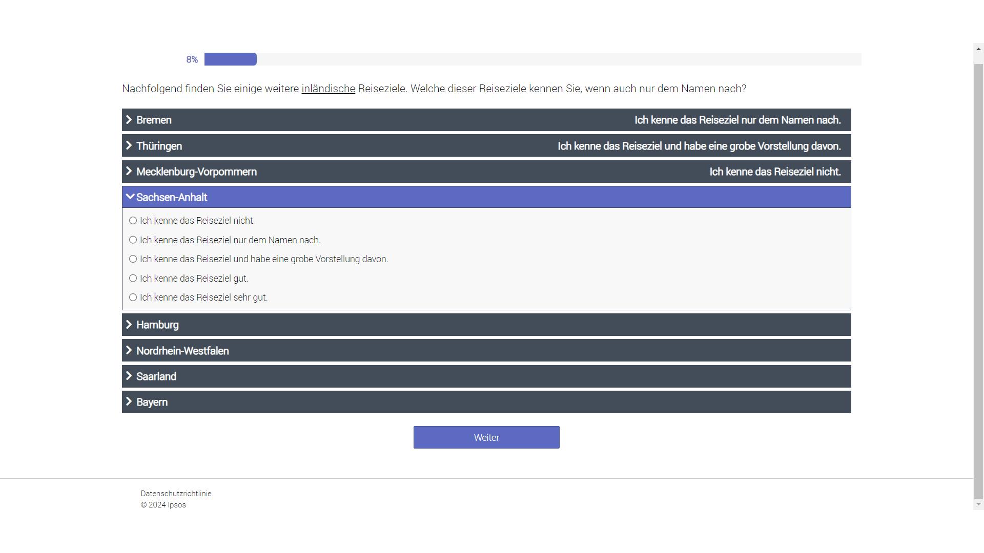Viewport: 984px width, 553px height.
Task: Click the underlined word 'inländische'
Action: 328,89
